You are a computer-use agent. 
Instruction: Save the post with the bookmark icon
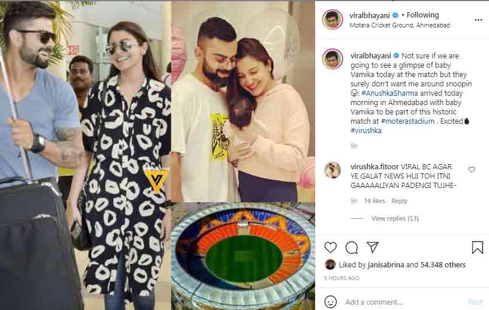click(477, 248)
